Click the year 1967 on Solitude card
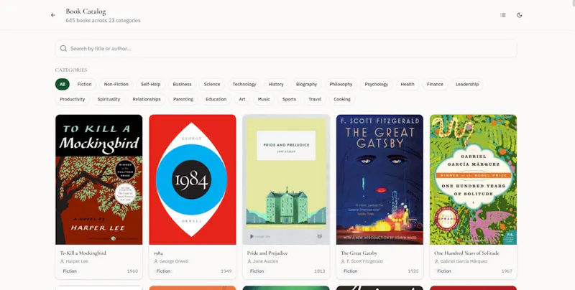This screenshot has width=575, height=290. (507, 271)
